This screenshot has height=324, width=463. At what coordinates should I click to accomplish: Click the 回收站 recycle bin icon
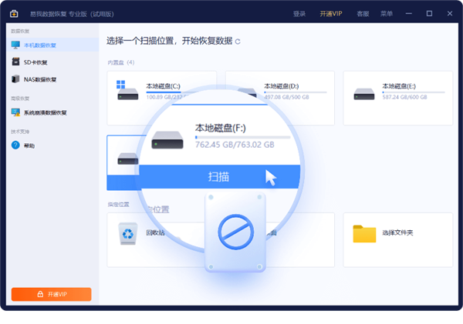pos(128,234)
